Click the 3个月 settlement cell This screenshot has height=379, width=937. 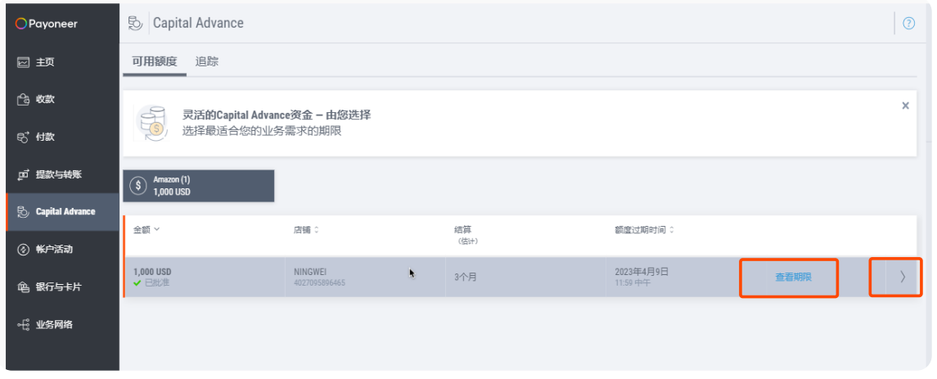(x=466, y=277)
